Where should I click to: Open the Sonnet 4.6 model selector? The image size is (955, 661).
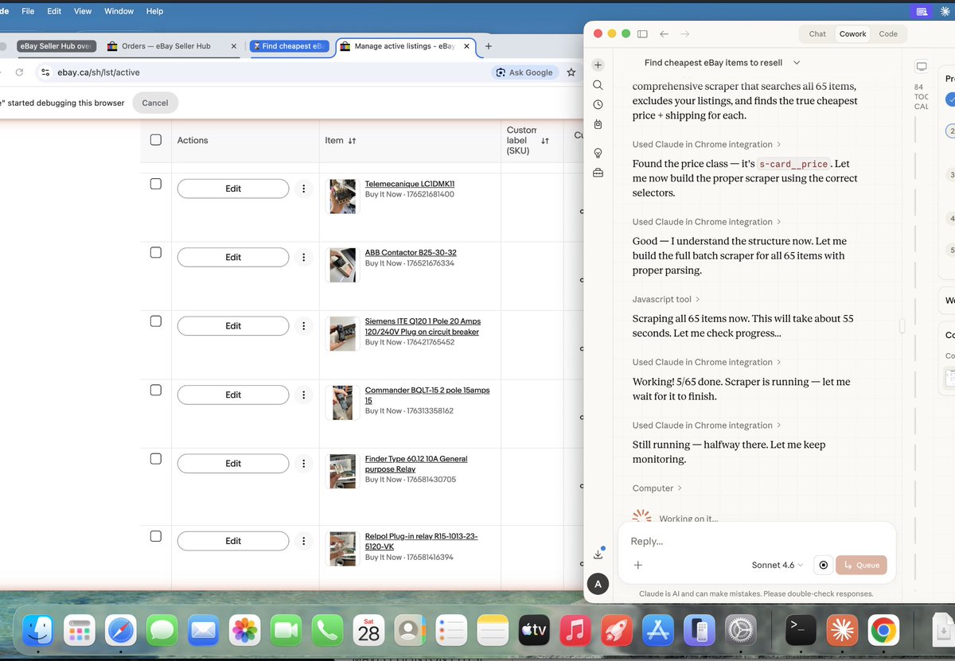point(777,565)
